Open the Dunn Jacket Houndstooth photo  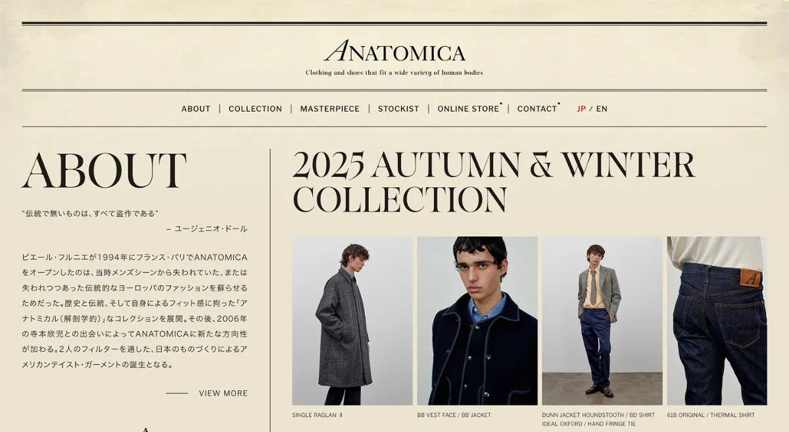602,321
